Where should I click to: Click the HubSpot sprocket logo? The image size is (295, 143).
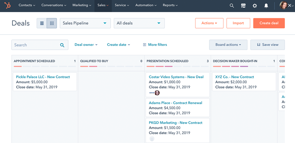click(x=8, y=5)
